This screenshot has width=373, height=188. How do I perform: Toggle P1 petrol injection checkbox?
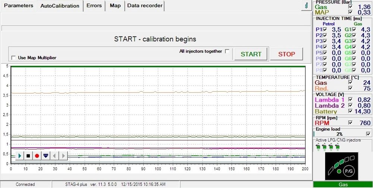click(325, 30)
